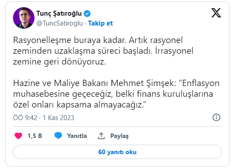This screenshot has width=246, height=168.
Task: Click the 1 Kas 2023 date text
Action: 58,118
